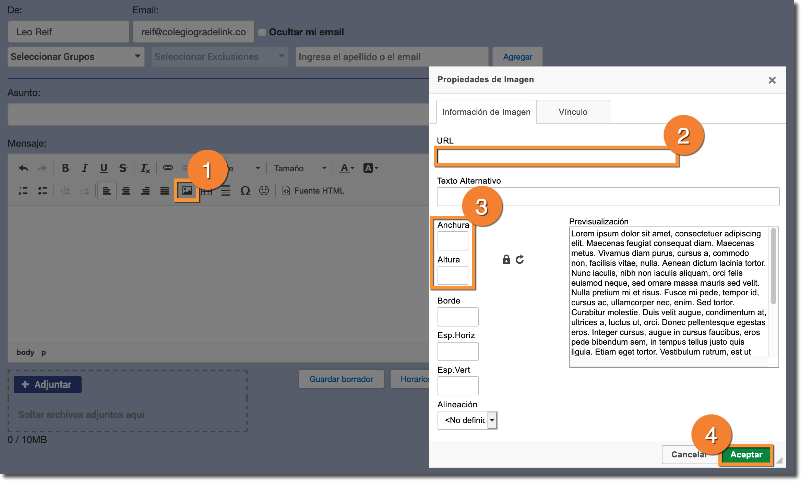The height and width of the screenshot is (481, 801).
Task: Select the Información de Imagen tab
Action: click(486, 112)
